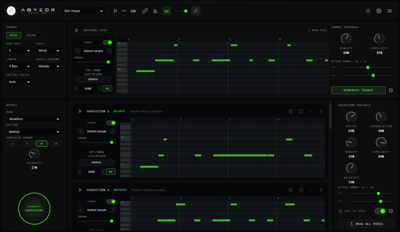Open the Source Pattern Melody dropdown
The height and width of the screenshot is (232, 400).
(49, 66)
